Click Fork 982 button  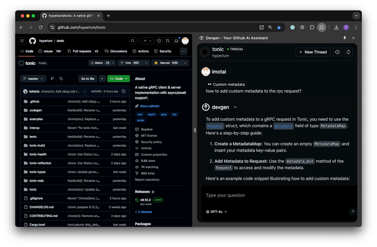[130, 63]
